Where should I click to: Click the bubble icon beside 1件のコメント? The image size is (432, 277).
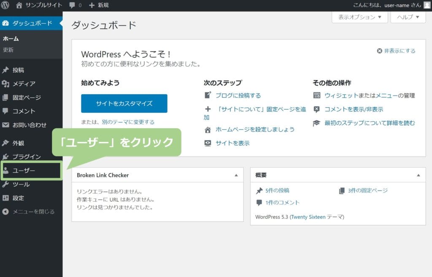pyautogui.click(x=259, y=203)
